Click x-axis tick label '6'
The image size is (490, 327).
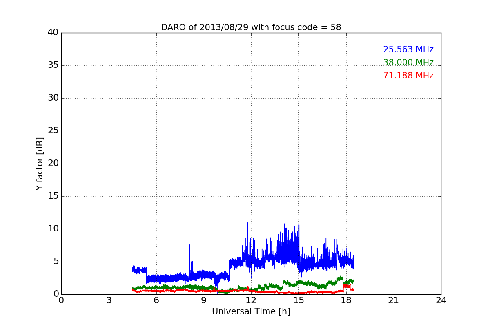point(156,300)
